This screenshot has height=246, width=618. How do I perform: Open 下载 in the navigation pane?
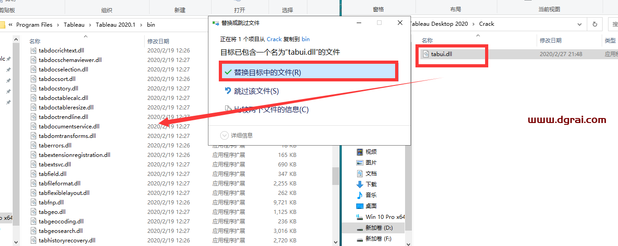(371, 184)
